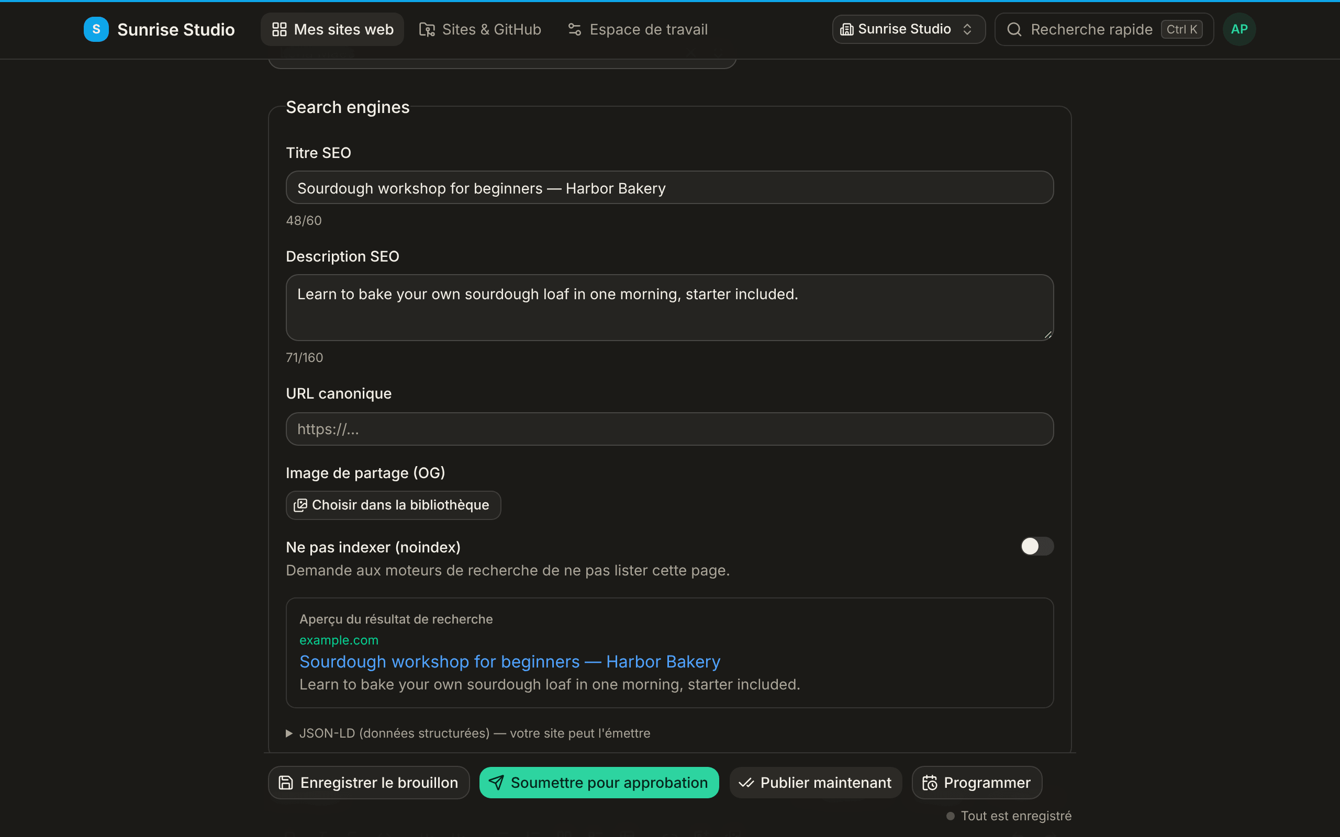Click the chevrons icon in workspace switcher
The image size is (1340, 837).
(x=967, y=29)
